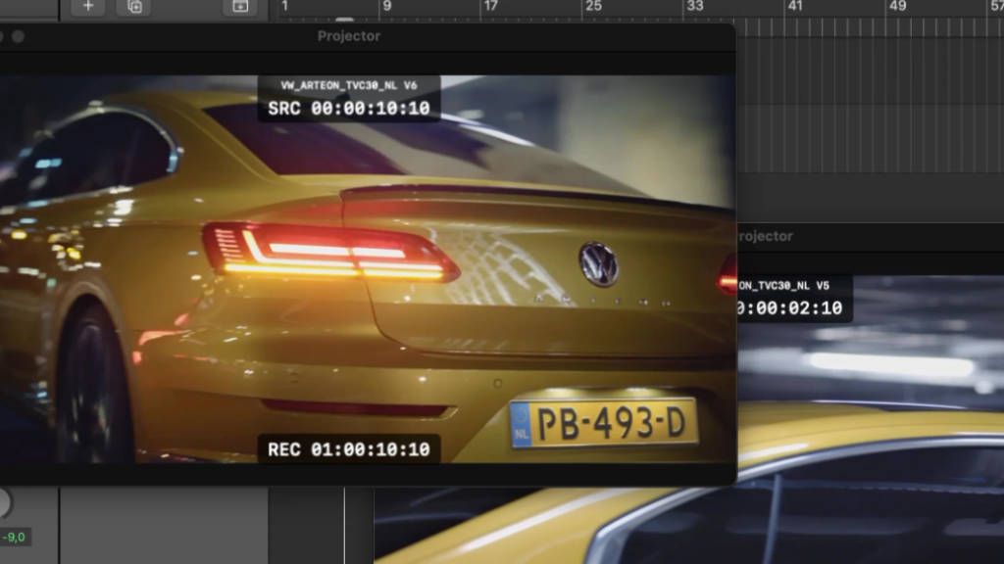Click bar 49 in the timeline ruler
The height and width of the screenshot is (564, 1004).
tap(898, 6)
